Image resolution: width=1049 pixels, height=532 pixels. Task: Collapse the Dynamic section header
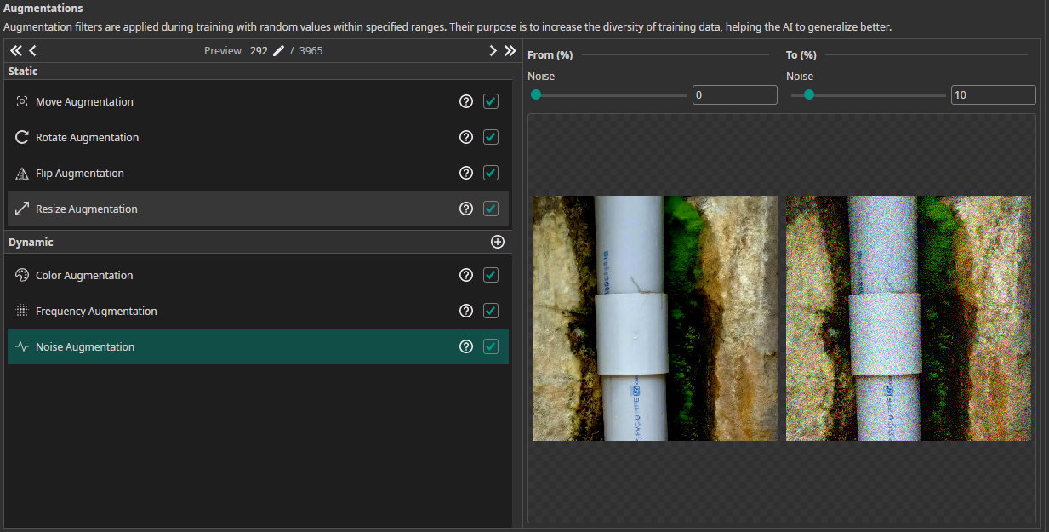[31, 243]
